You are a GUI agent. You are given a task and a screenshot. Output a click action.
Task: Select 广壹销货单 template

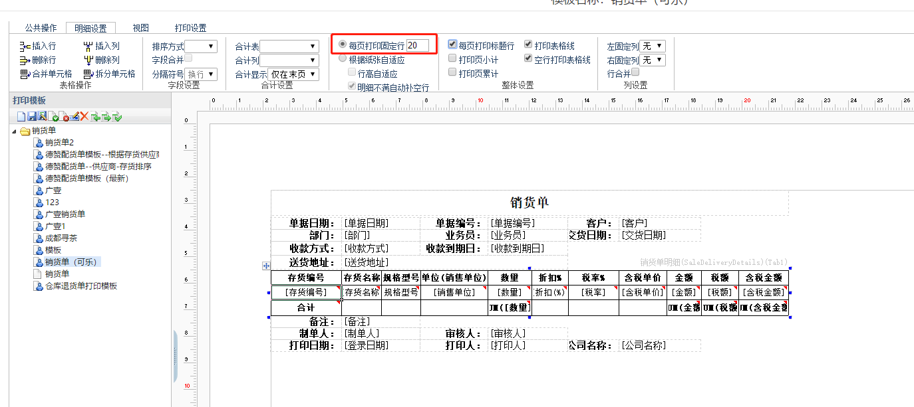click(65, 214)
